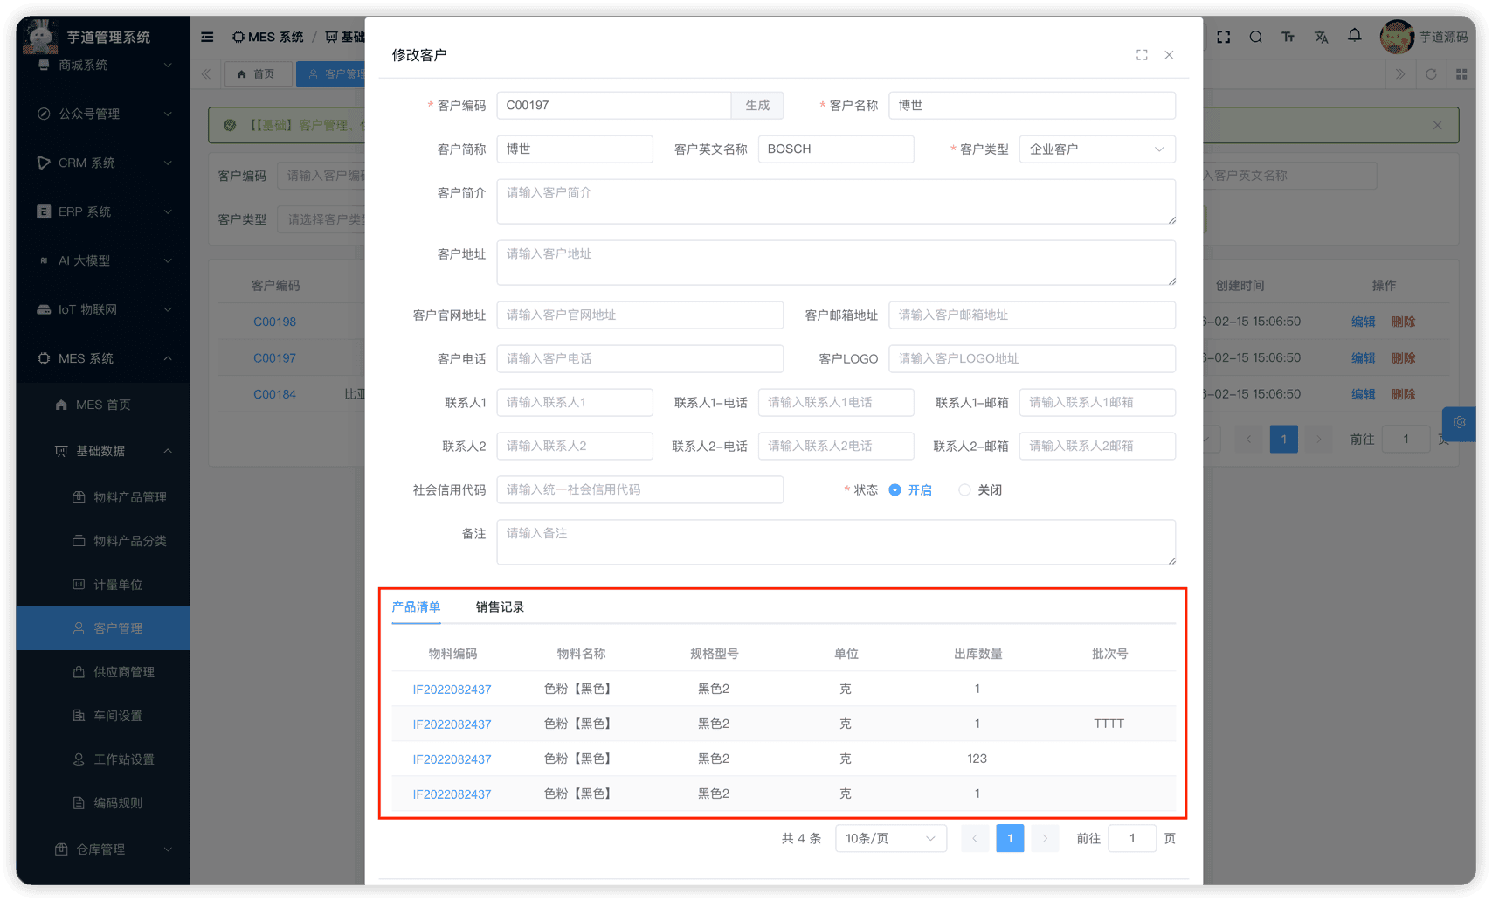Click the notification bell icon
1492x901 pixels.
click(x=1354, y=36)
